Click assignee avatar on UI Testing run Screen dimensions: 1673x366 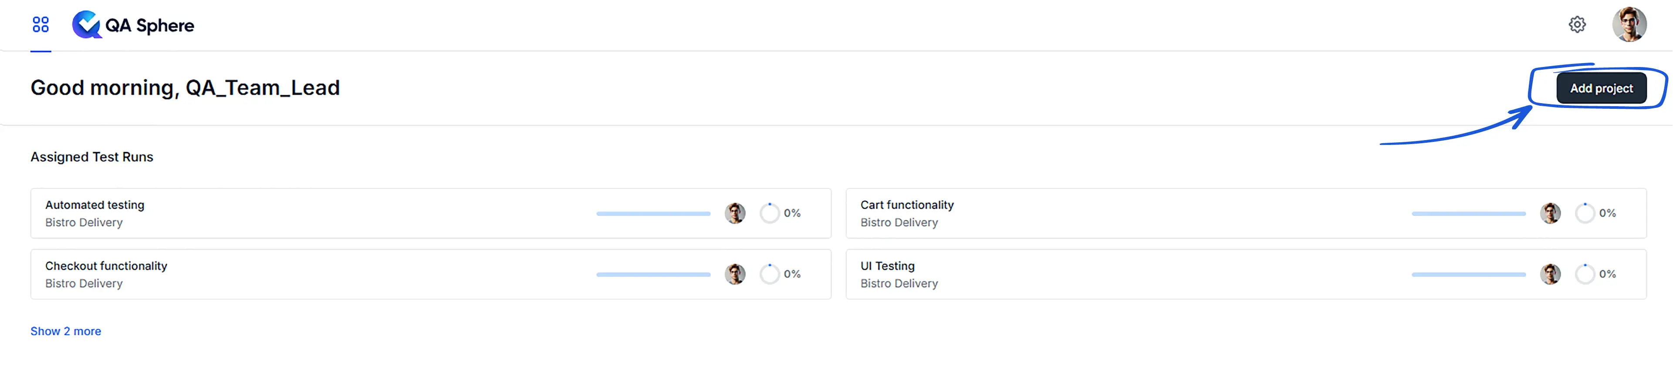click(1550, 274)
